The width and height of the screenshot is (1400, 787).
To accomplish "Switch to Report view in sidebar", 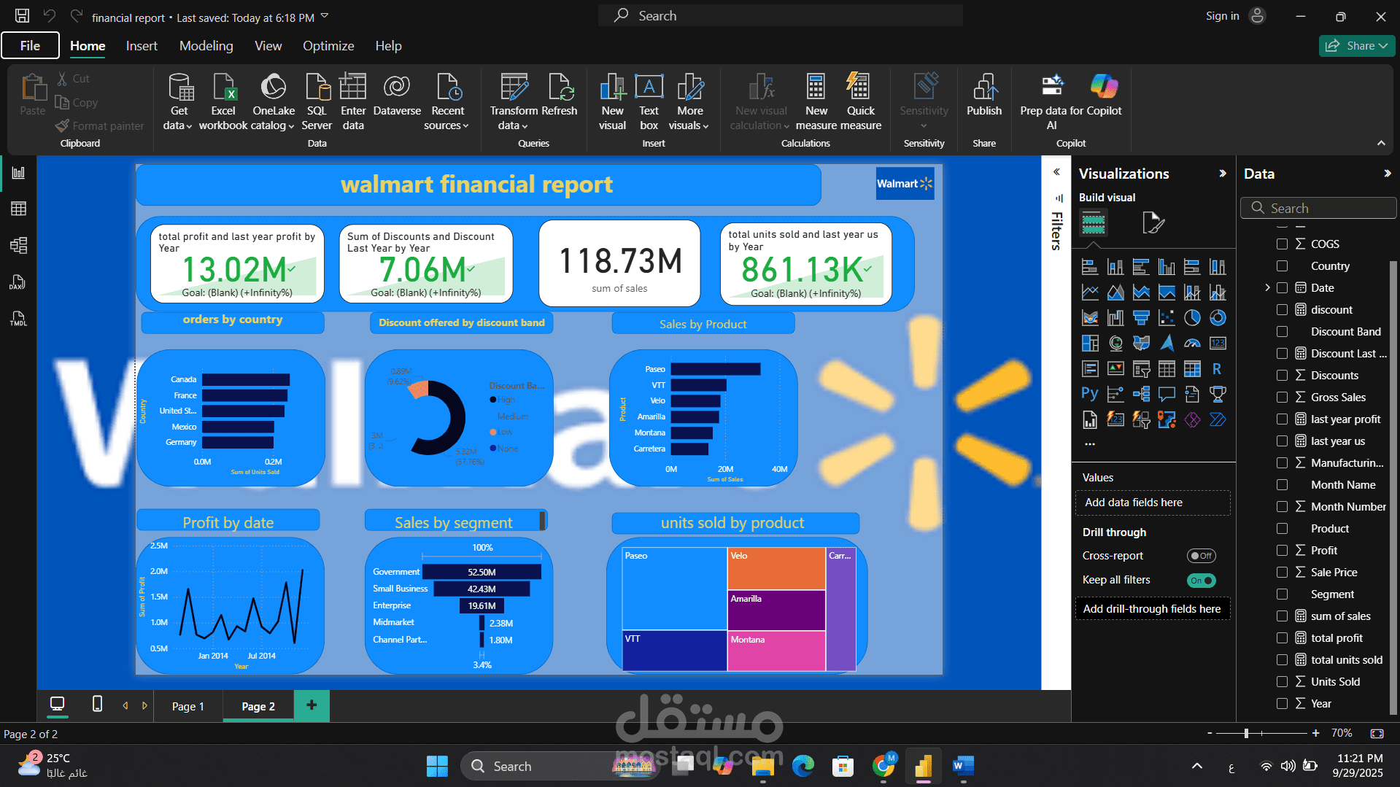I will coord(18,173).
